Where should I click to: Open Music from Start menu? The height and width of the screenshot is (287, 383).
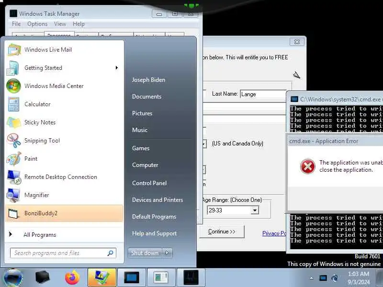pyautogui.click(x=140, y=130)
